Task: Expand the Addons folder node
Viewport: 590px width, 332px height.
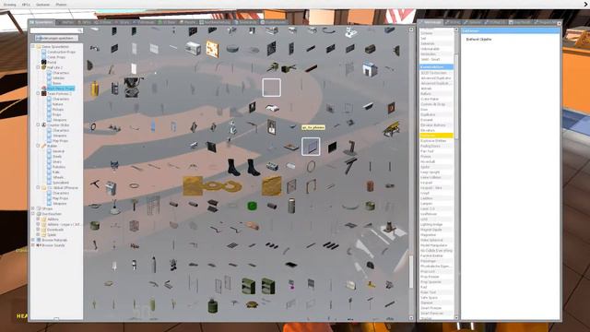Action: 38,219
